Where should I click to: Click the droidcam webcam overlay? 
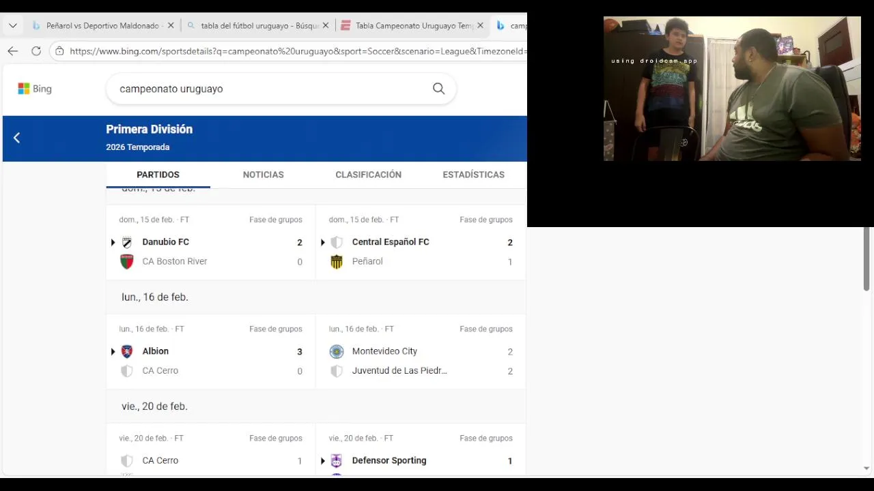(x=732, y=89)
